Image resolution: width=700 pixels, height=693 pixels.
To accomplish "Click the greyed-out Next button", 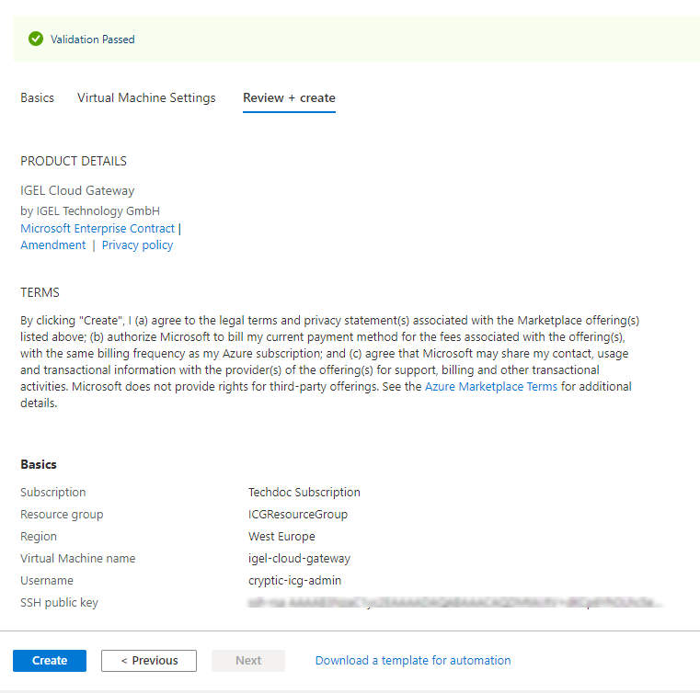I will click(248, 660).
